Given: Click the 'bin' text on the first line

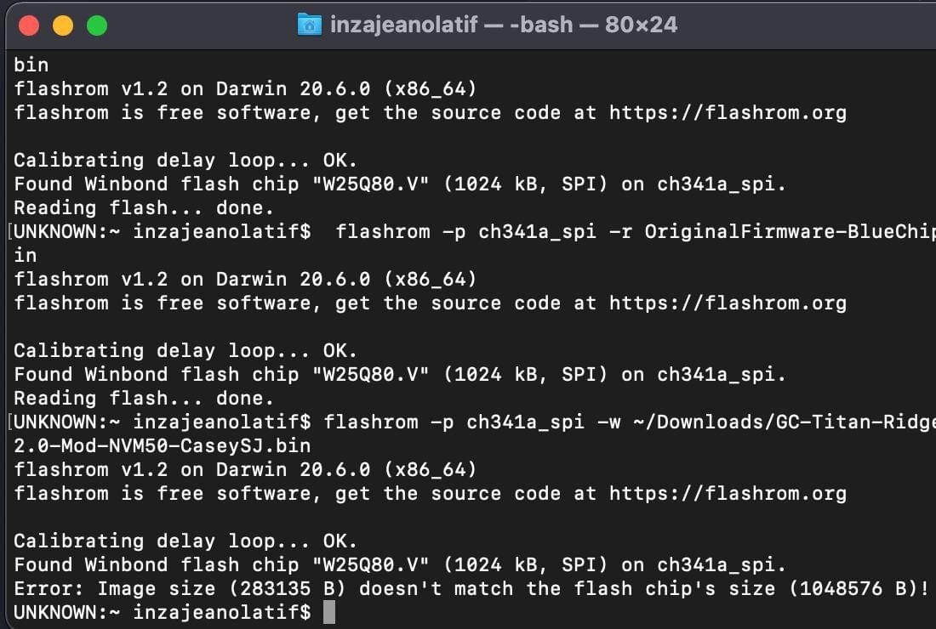Looking at the screenshot, I should 31,65.
